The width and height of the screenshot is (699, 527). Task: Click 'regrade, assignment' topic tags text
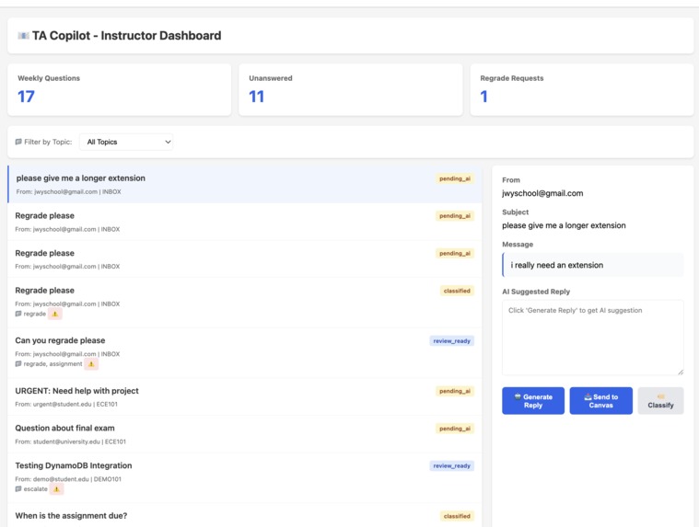pyautogui.click(x=52, y=364)
